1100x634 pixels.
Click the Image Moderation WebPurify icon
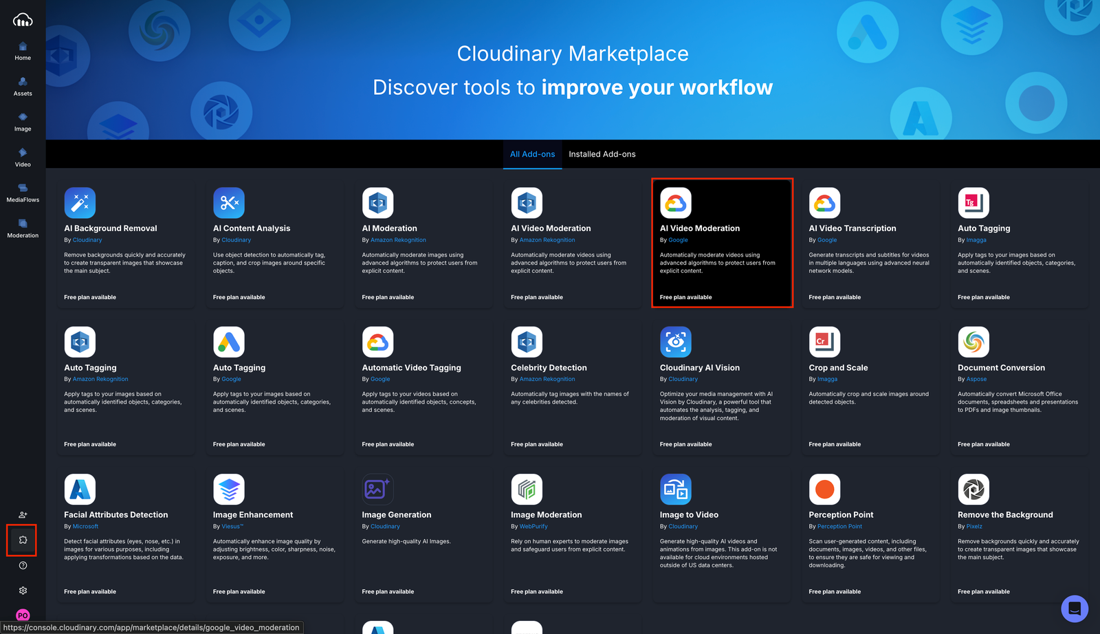click(527, 489)
